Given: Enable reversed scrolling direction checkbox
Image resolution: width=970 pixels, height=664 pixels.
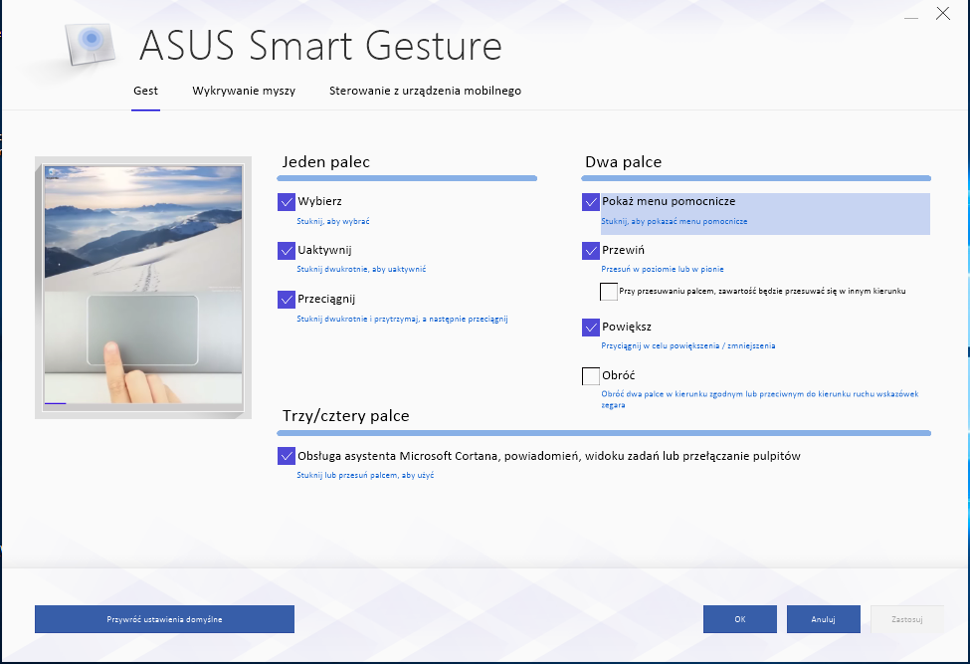Looking at the screenshot, I should coord(609,292).
